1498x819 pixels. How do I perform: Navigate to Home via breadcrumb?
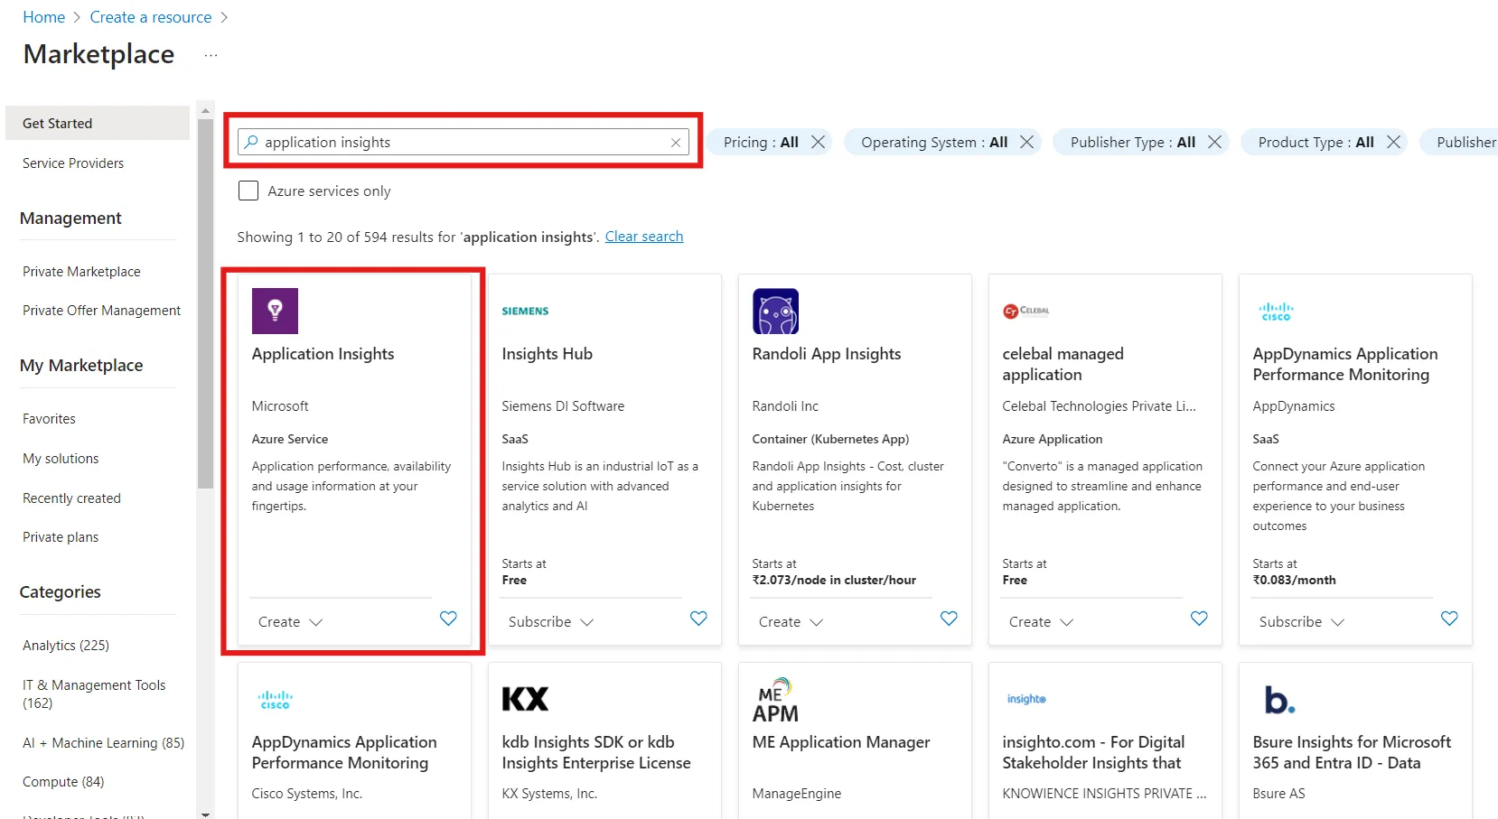[x=43, y=16]
